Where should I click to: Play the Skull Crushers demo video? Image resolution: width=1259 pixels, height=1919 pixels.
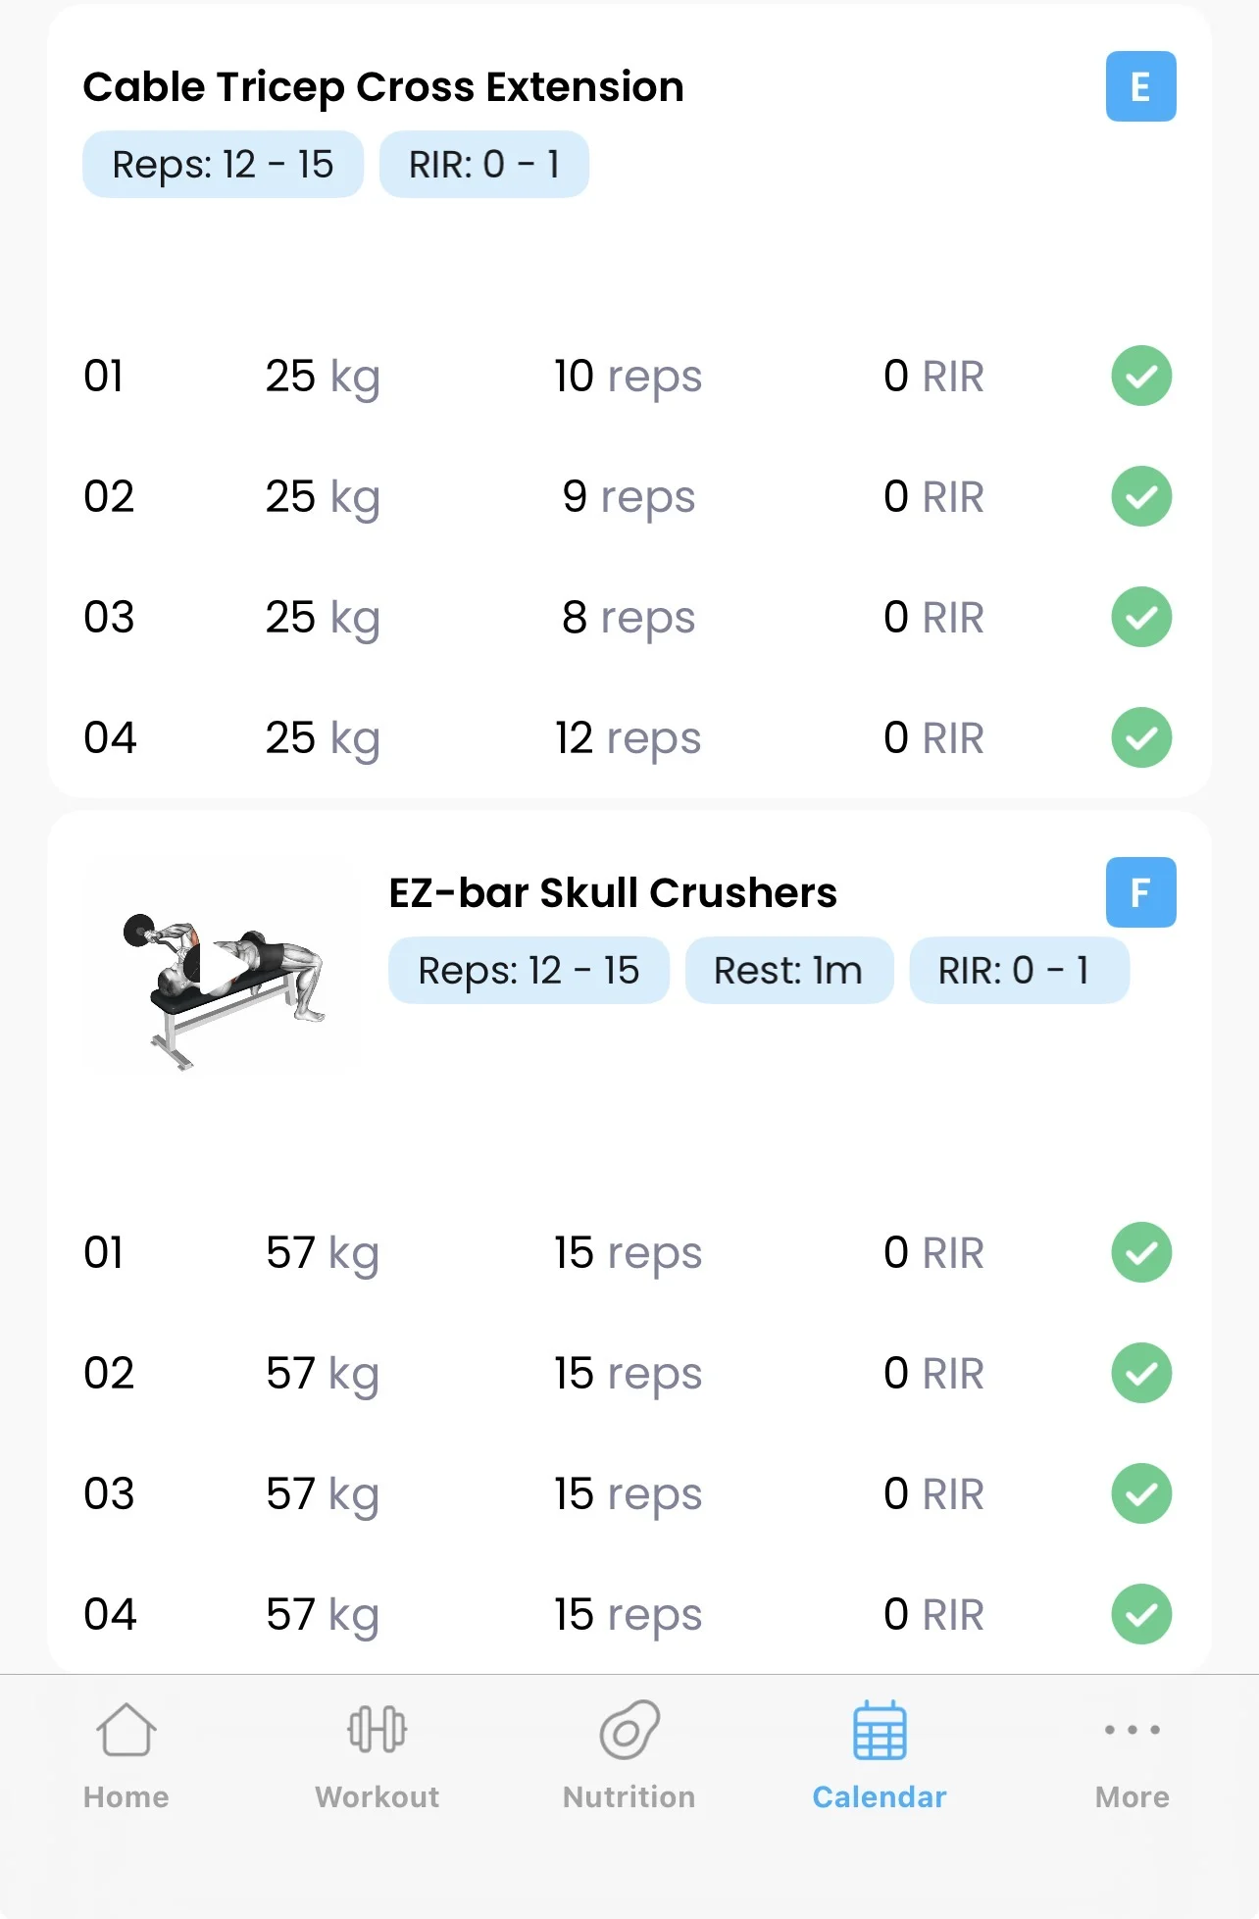[x=222, y=968]
